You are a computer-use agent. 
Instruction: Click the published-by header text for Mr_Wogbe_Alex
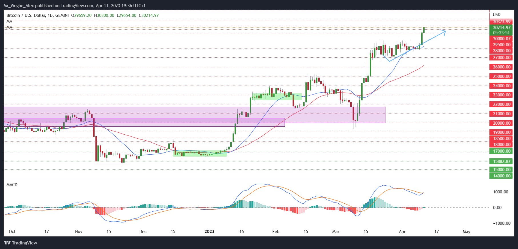click(x=74, y=6)
